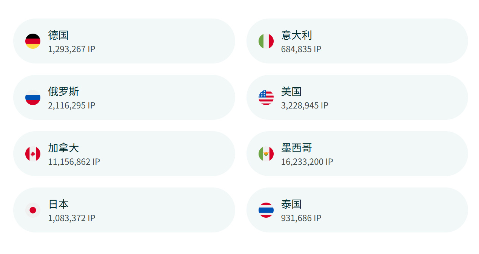Click the 墨西哥 country name

296,148
